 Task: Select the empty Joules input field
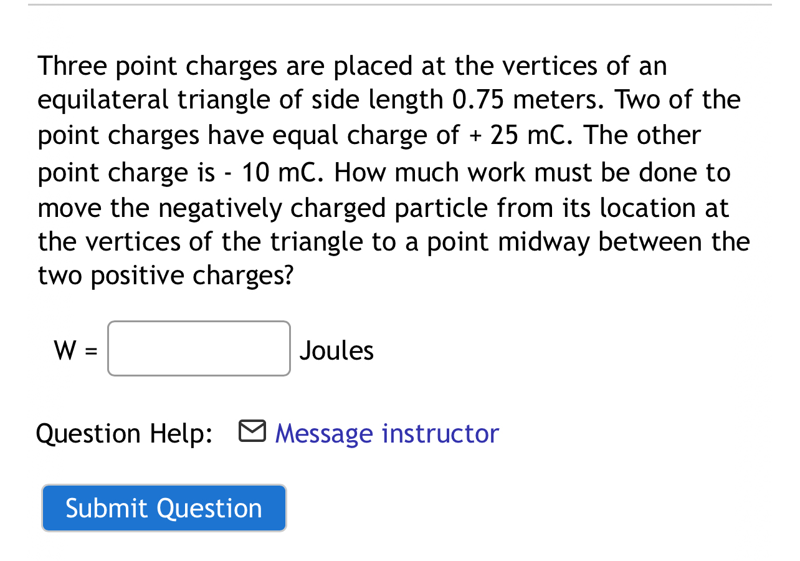198,349
